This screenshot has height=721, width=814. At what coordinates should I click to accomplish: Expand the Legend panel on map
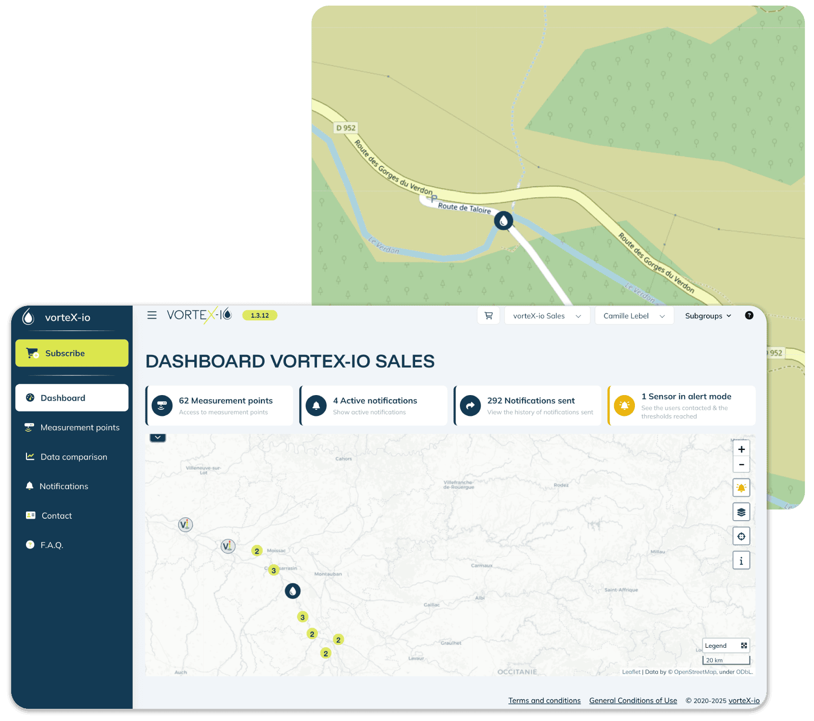click(x=726, y=645)
